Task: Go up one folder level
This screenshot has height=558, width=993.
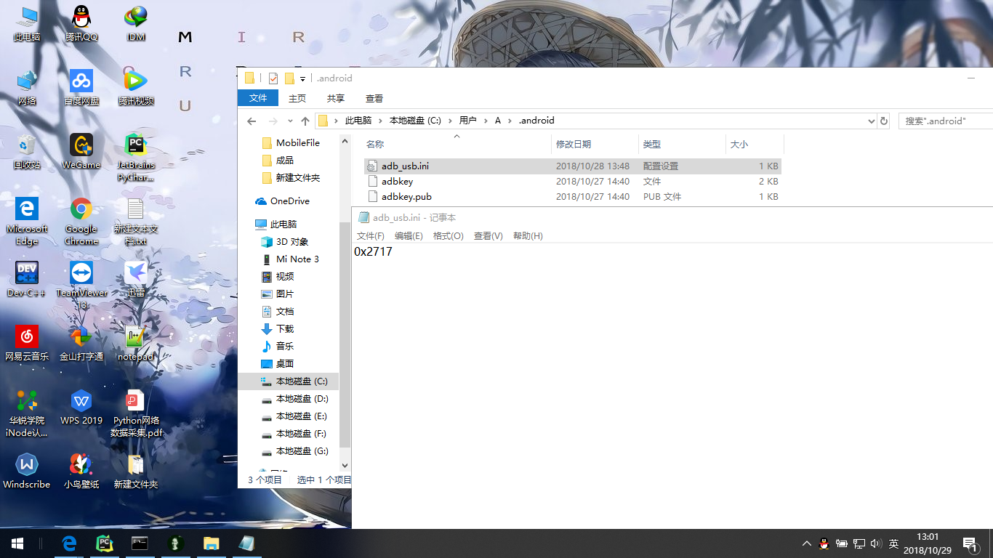Action: [x=305, y=121]
